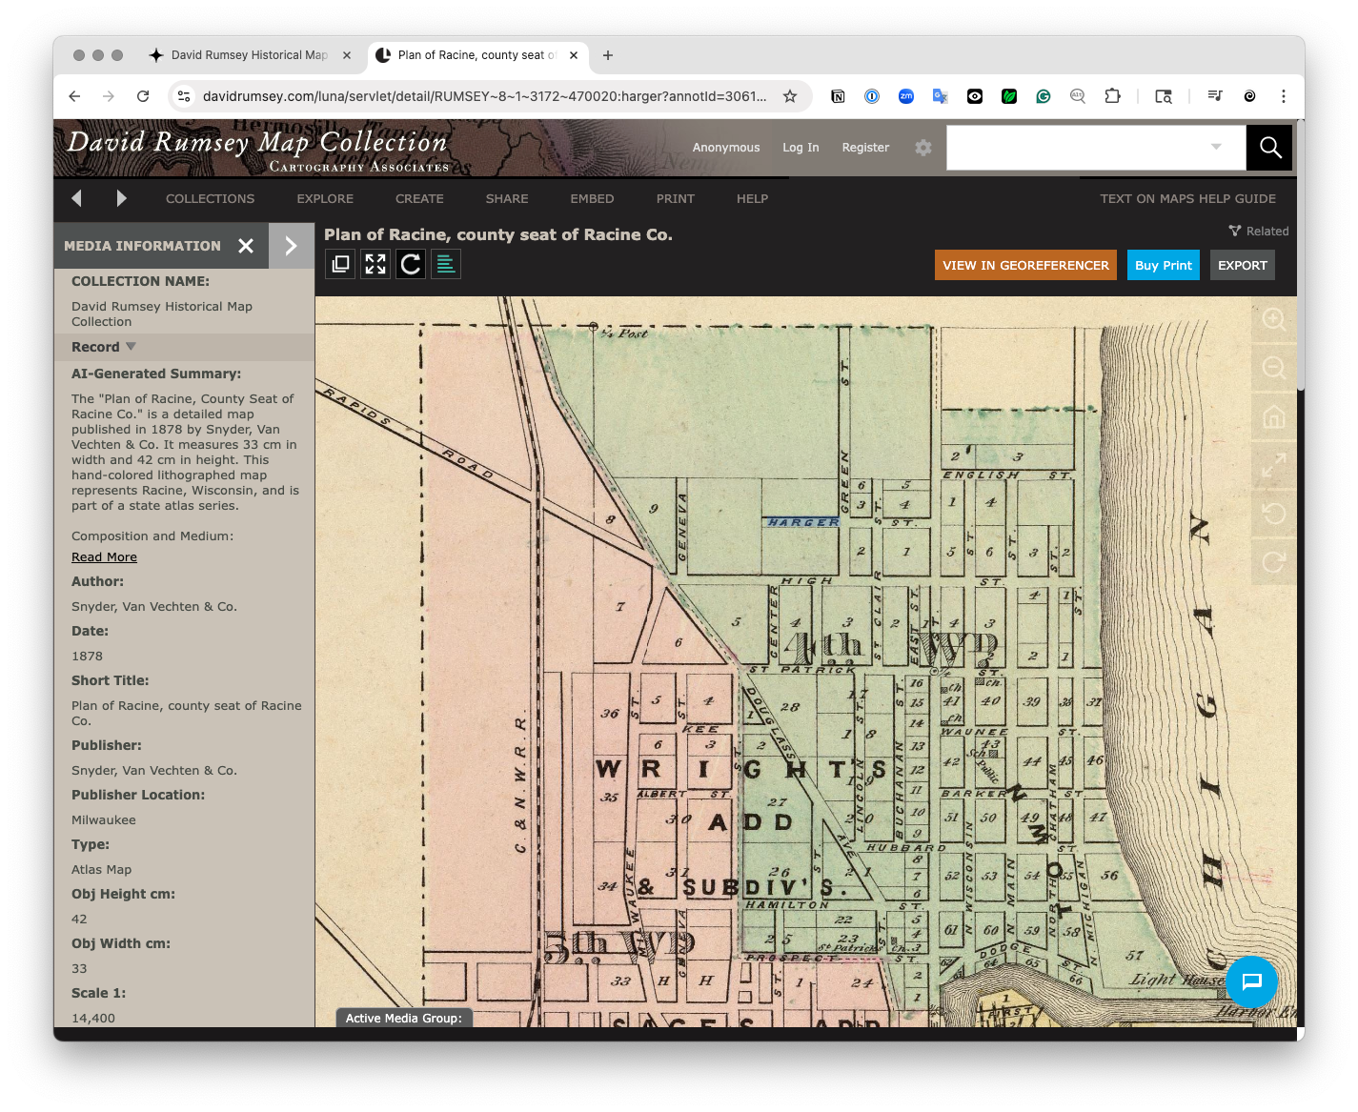This screenshot has height=1112, width=1358.
Task: Click Read More link in summary
Action: click(x=104, y=557)
